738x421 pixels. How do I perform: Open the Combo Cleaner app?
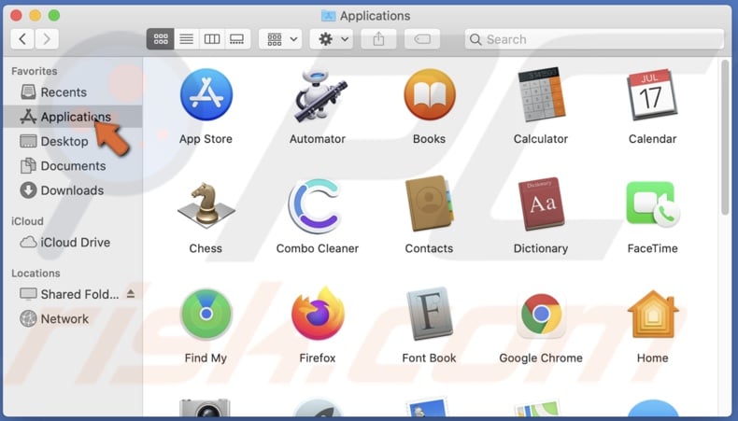click(x=318, y=205)
